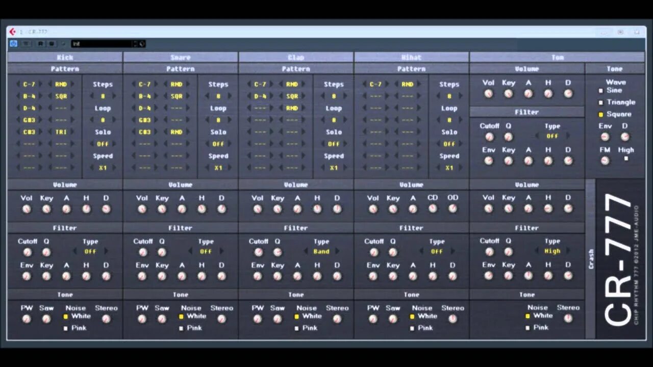Click left arrow of Clap Filter Type Band
This screenshot has height=367, width=653.
(x=306, y=251)
